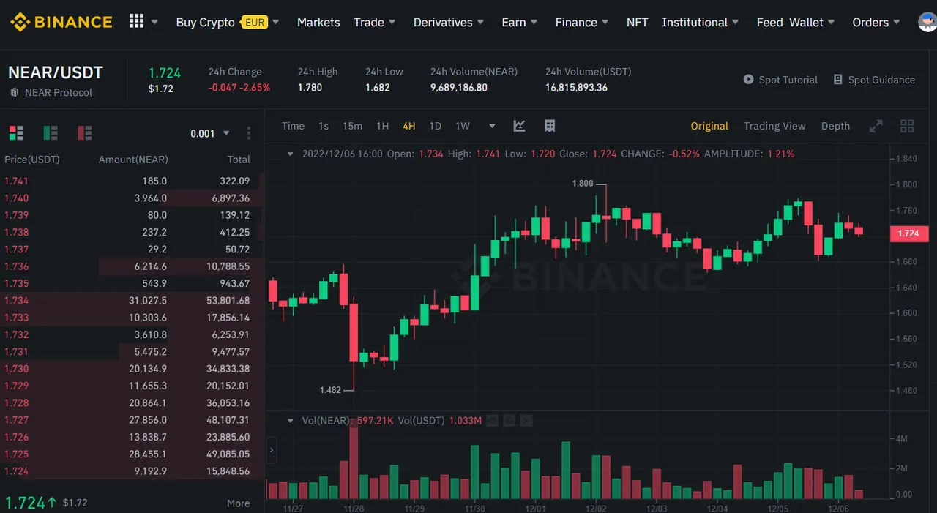The height and width of the screenshot is (513, 937).
Task: Select the 1D interval
Action: 435,126
